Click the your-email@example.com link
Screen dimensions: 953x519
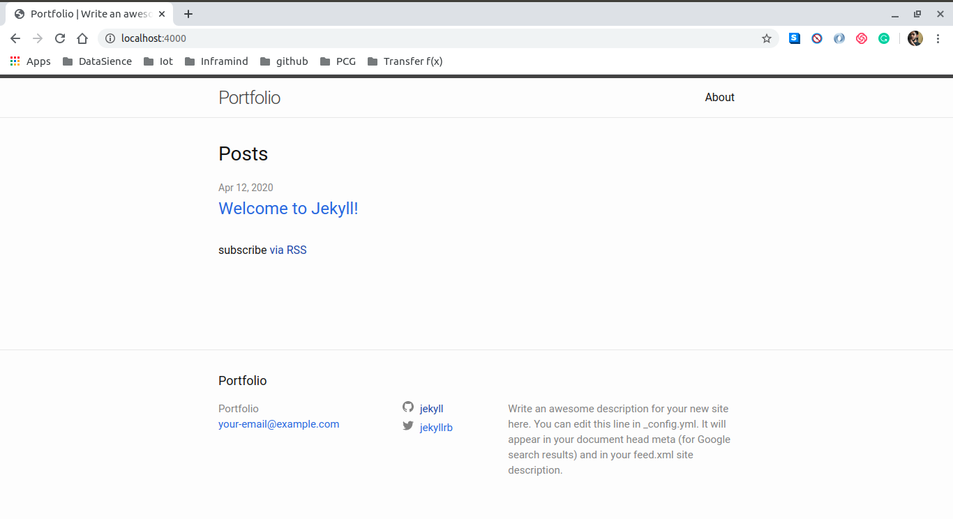click(278, 424)
